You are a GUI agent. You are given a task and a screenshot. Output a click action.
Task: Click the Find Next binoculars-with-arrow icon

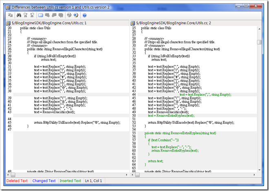pos(26,15)
